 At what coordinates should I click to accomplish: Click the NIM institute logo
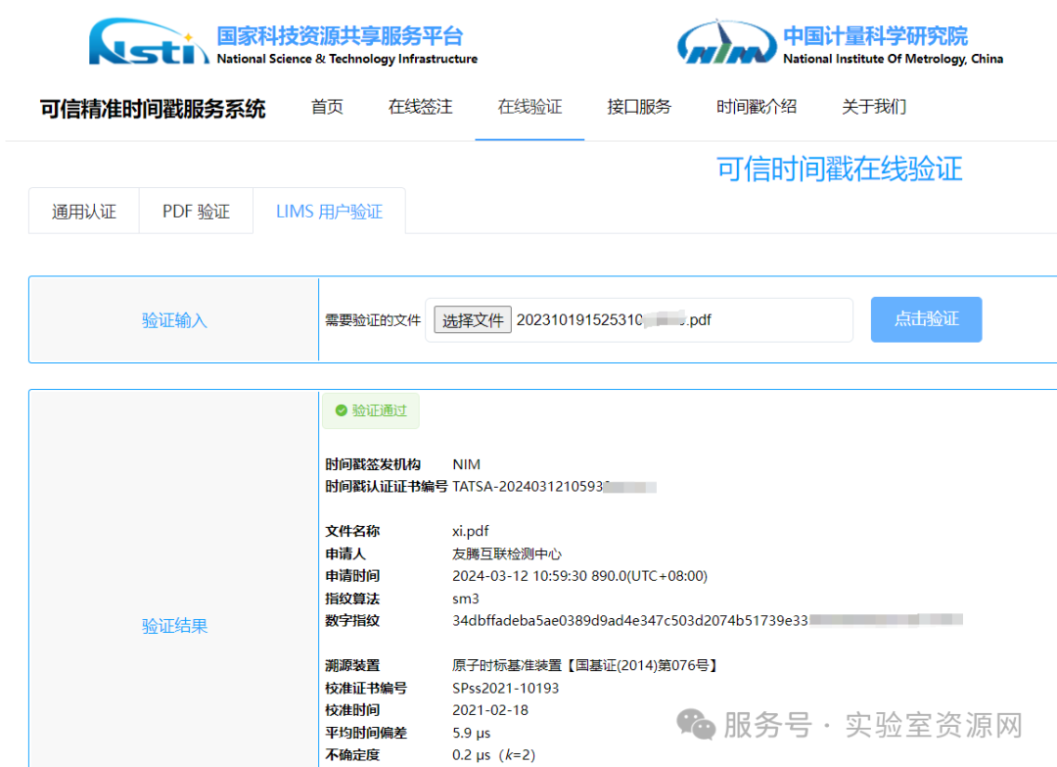coord(726,42)
